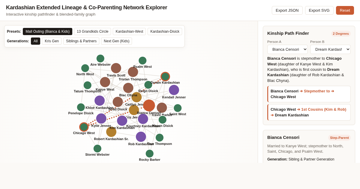
Task: Select the Caitlyn Jenner node
Action: (136, 97)
